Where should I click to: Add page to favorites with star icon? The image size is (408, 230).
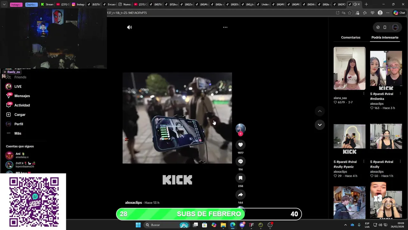(x=350, y=13)
